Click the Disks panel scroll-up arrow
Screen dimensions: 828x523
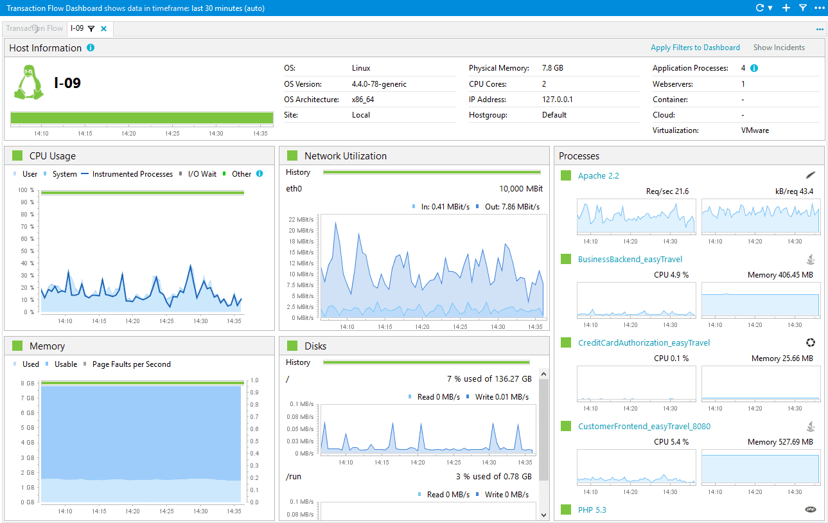(x=544, y=373)
